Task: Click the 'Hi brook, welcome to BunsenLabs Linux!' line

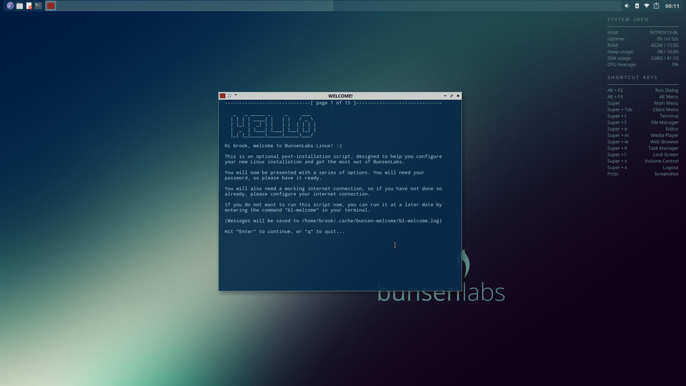Action: pyautogui.click(x=283, y=146)
